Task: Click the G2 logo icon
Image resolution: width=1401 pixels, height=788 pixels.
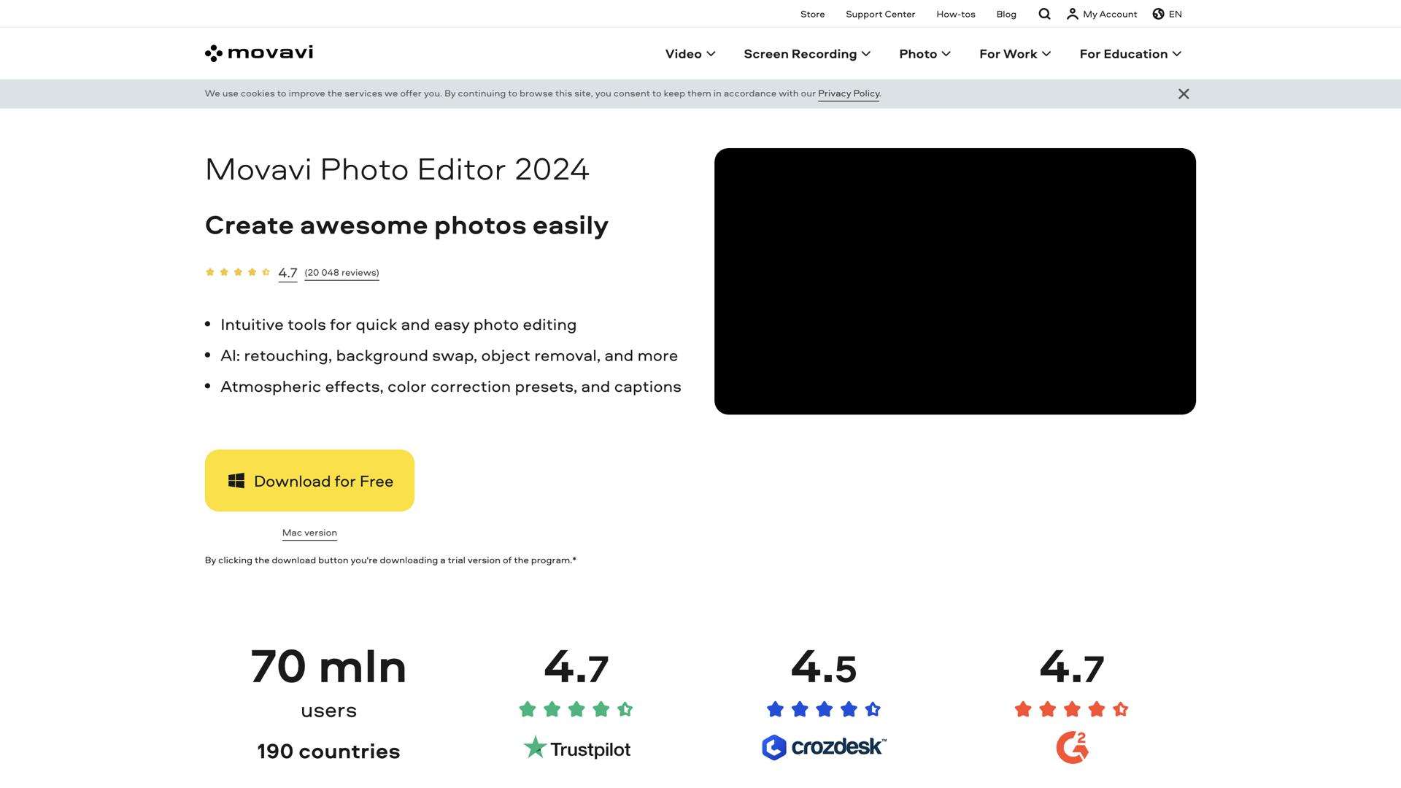Action: pyautogui.click(x=1072, y=747)
